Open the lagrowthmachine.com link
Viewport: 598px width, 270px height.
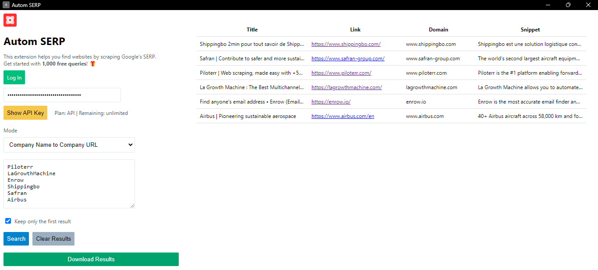click(347, 87)
